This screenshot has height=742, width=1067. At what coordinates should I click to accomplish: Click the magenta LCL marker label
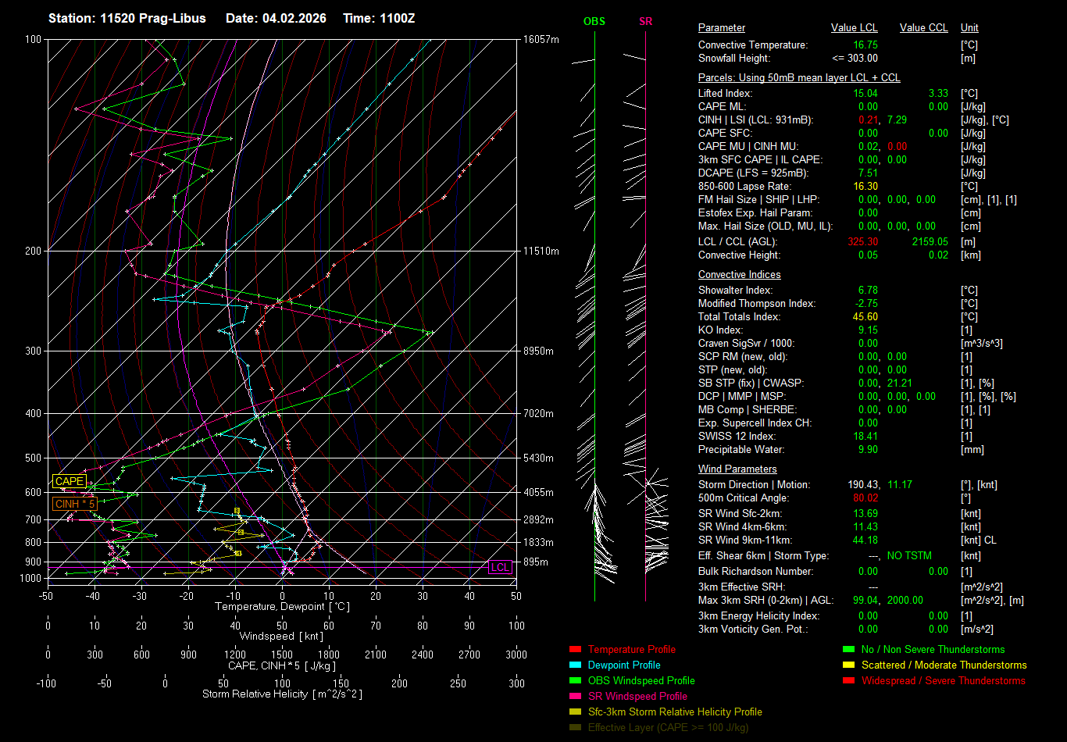500,568
